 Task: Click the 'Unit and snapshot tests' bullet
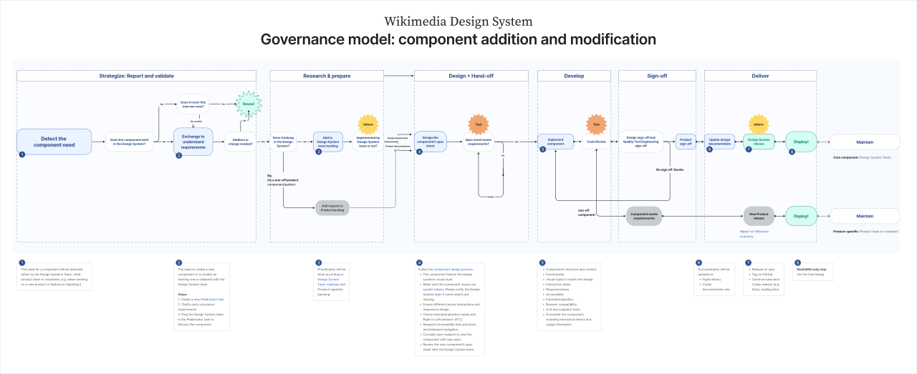[x=565, y=309]
